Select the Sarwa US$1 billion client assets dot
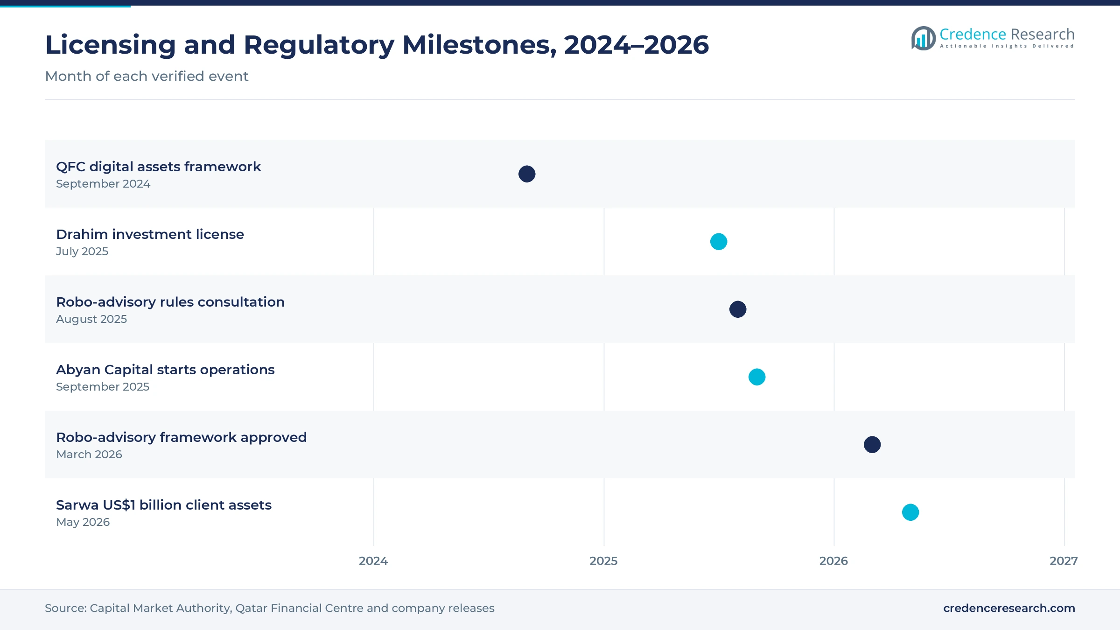 click(910, 512)
